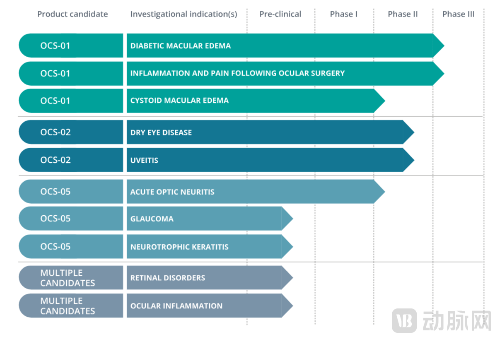Click the Cystoid Macular Edema indication
Image resolution: width=495 pixels, height=337 pixels.
click(x=256, y=101)
